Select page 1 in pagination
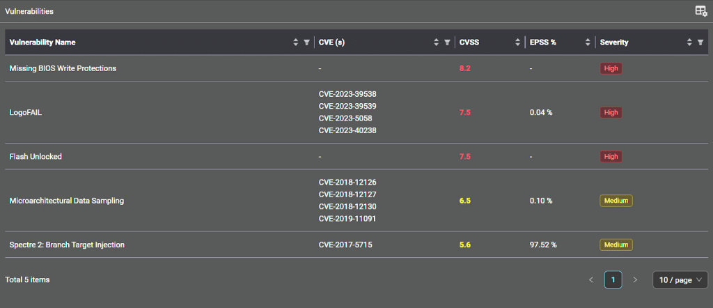This screenshot has height=308, width=713. click(x=613, y=280)
